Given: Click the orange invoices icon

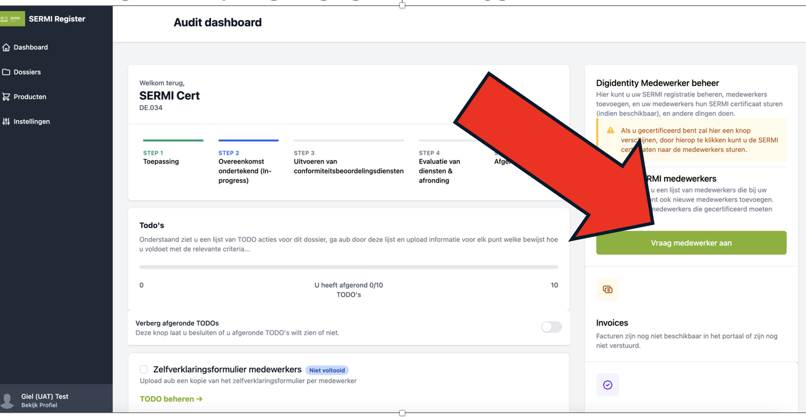Looking at the screenshot, I should 608,289.
